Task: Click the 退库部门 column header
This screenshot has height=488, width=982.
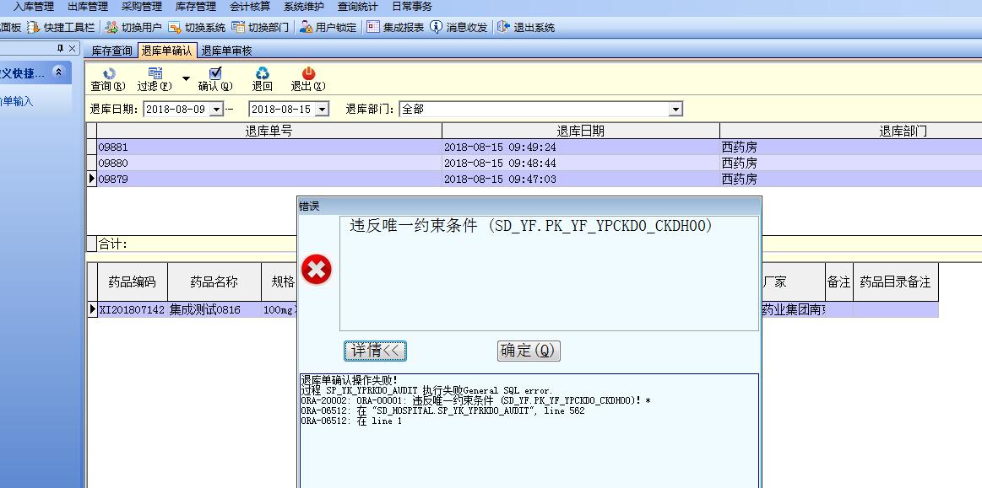Action: [x=850, y=131]
